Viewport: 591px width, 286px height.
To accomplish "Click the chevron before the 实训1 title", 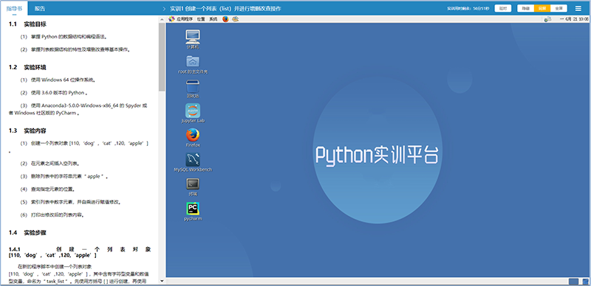I will coord(164,8).
